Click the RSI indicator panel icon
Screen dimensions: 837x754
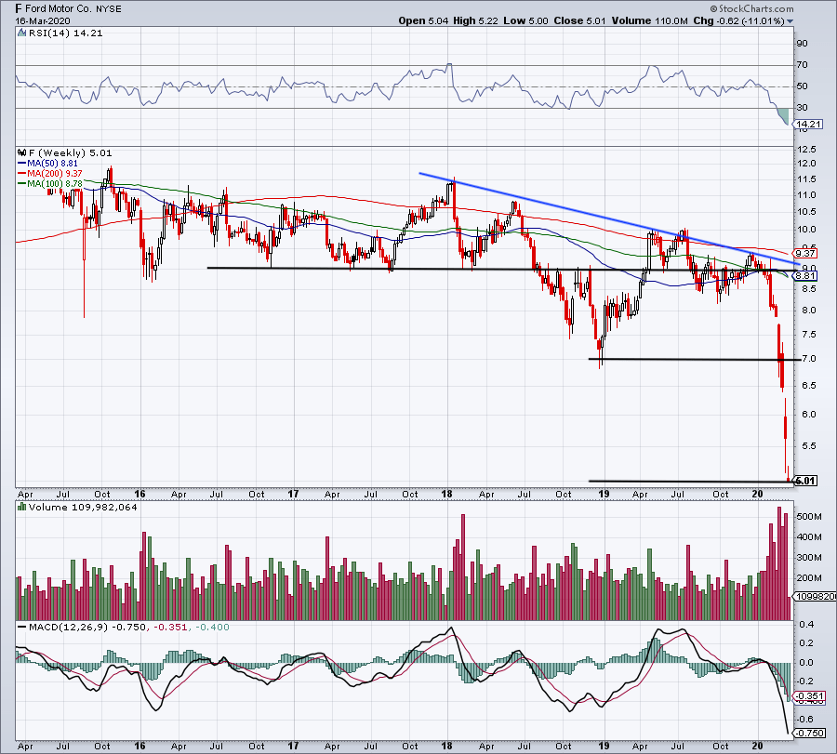tap(22, 33)
